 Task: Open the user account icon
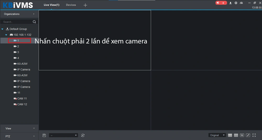pyautogui.click(x=230, y=3)
